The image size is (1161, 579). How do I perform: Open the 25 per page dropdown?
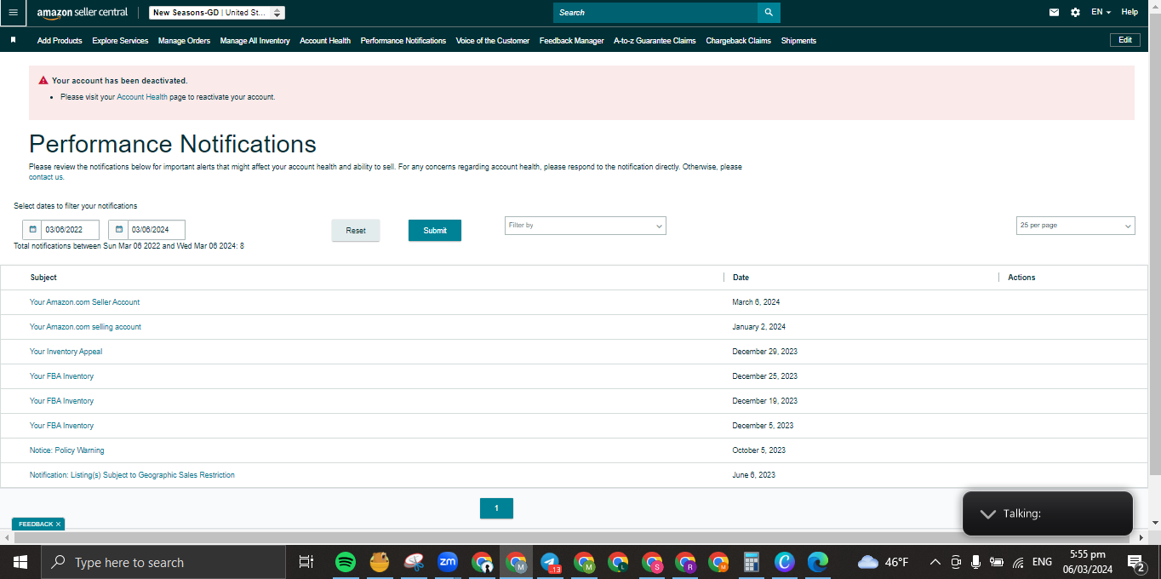click(x=1076, y=226)
